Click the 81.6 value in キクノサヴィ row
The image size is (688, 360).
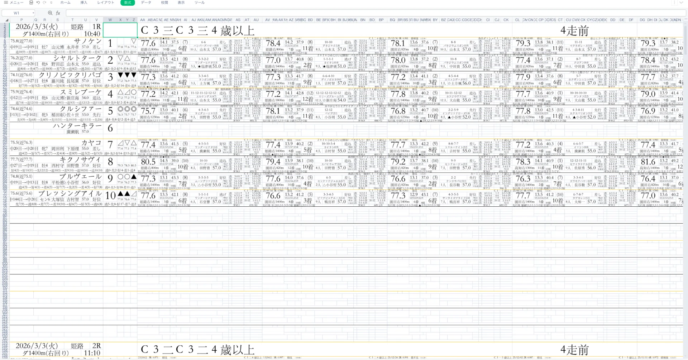(x=648, y=162)
